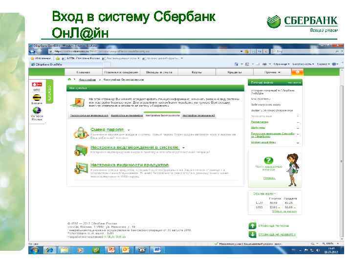The height and width of the screenshot is (264, 352).
Task: Open the Карты menu tab
Action: click(197, 72)
